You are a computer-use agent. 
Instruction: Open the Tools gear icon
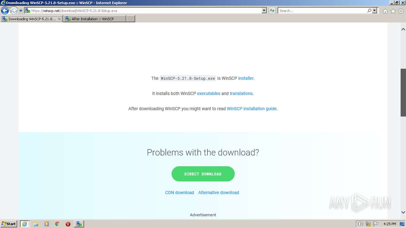401,11
